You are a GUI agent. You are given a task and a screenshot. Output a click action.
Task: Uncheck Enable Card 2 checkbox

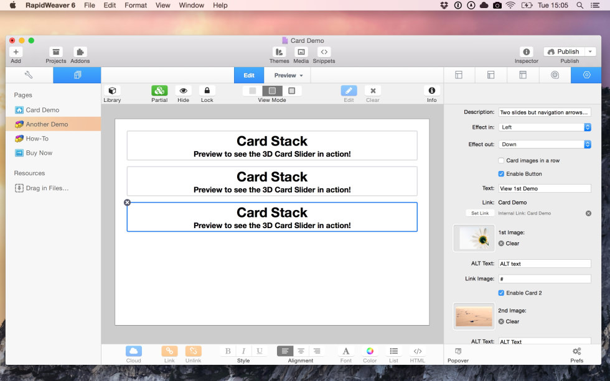(501, 293)
